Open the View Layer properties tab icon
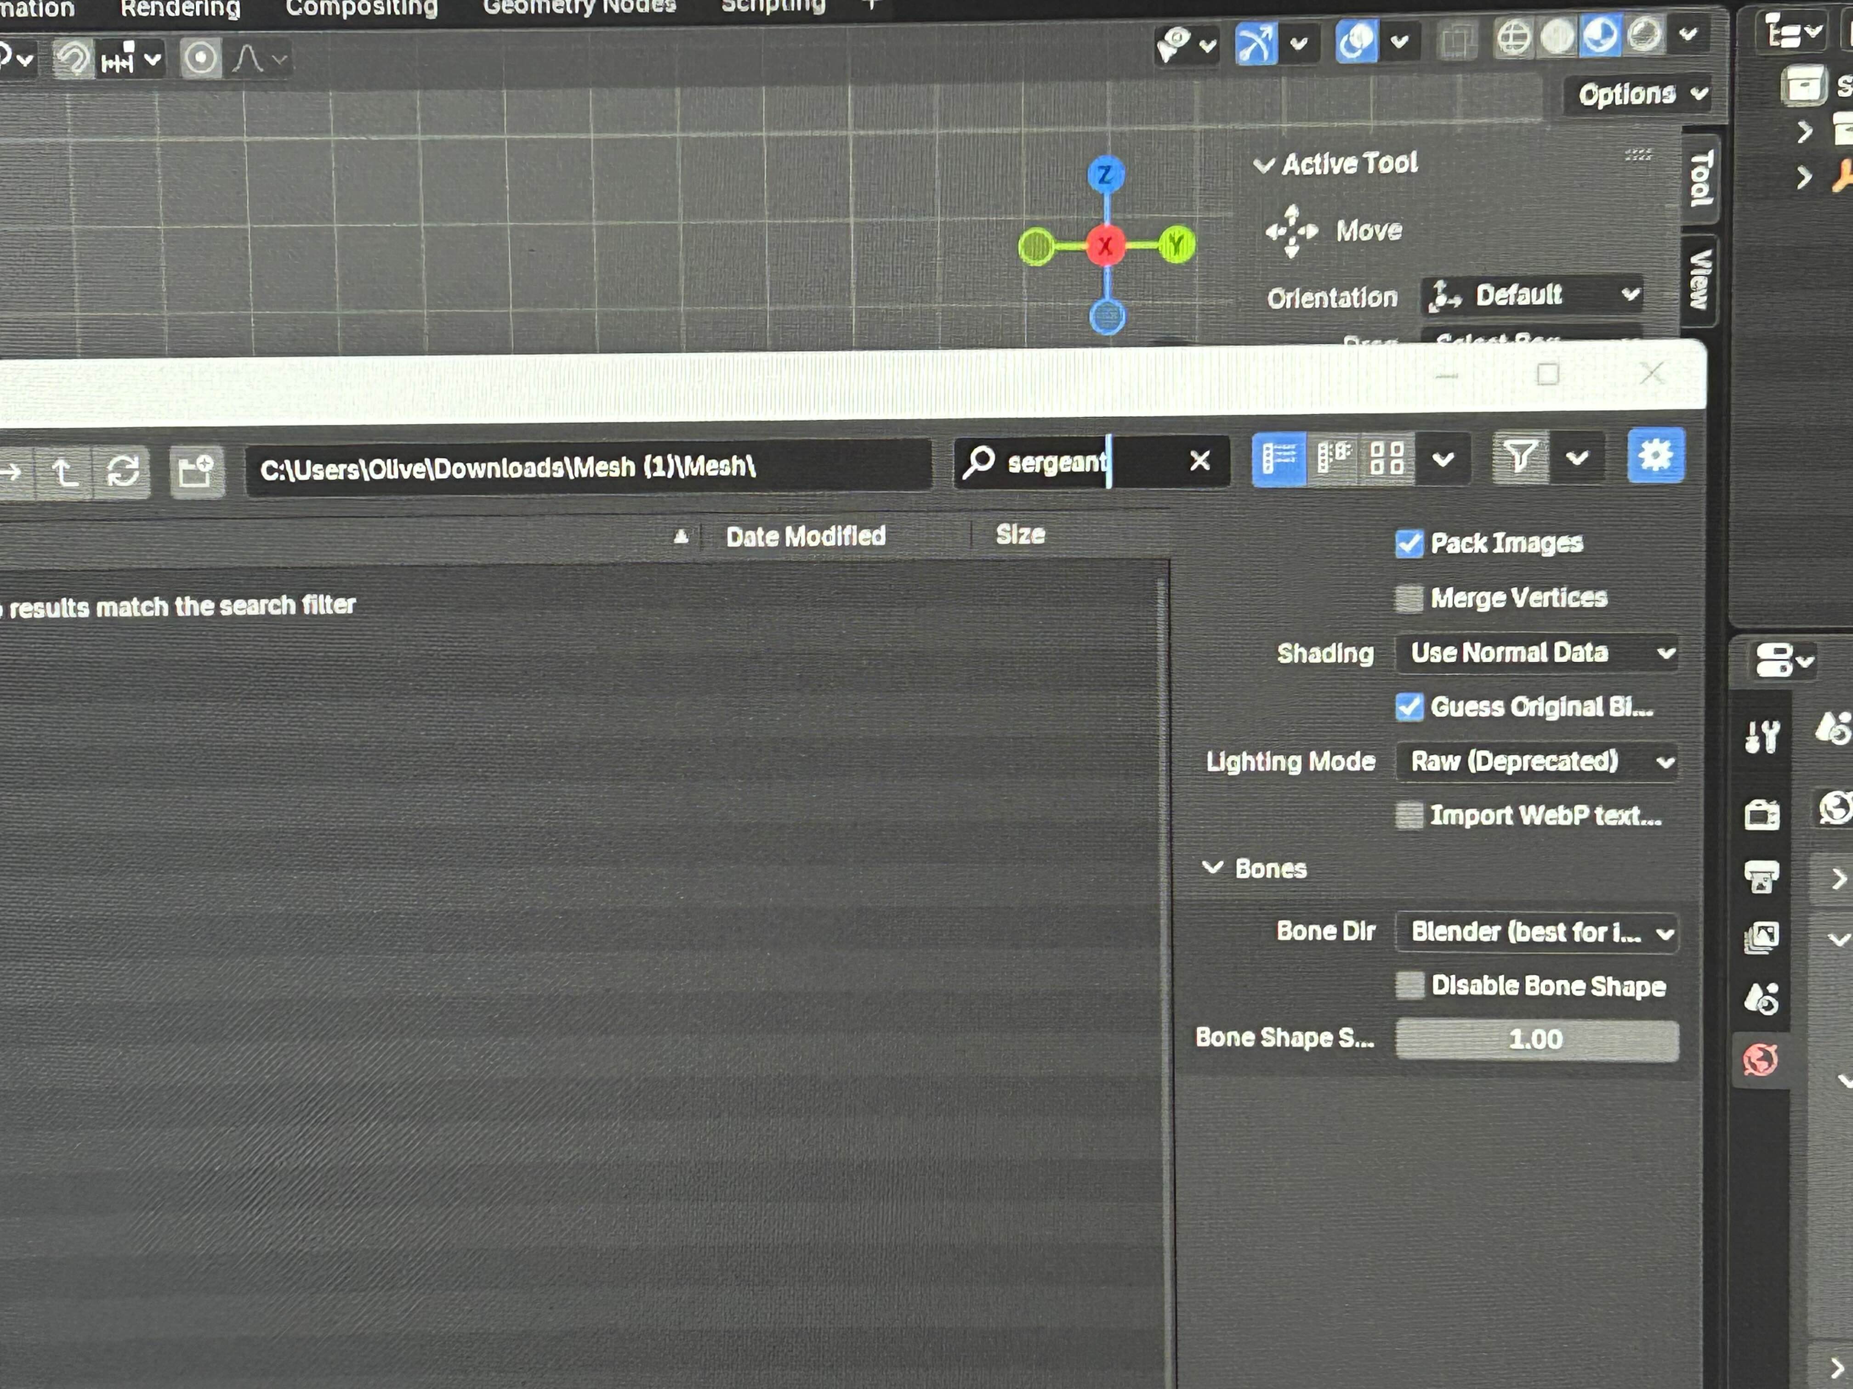 pos(1762,937)
